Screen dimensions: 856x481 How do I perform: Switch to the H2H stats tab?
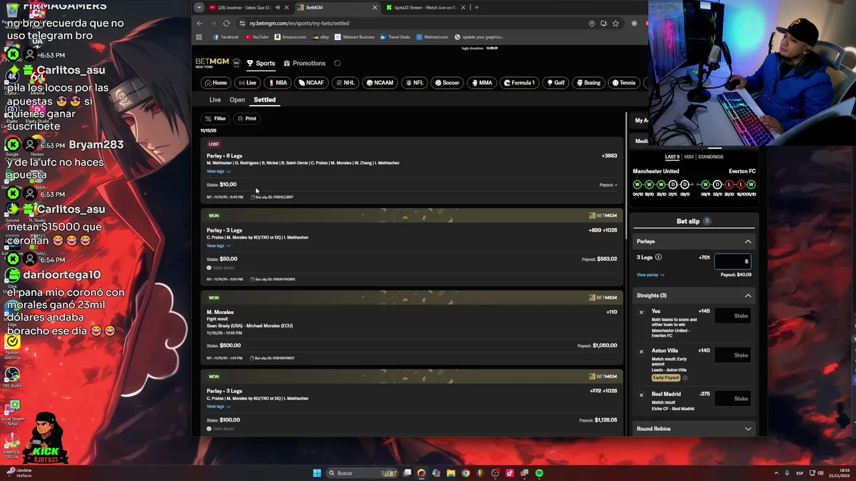[x=688, y=157]
